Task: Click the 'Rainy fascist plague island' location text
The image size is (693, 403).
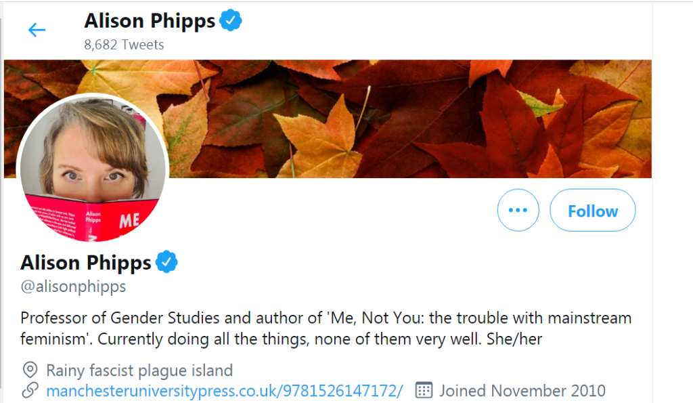Action: 139,370
